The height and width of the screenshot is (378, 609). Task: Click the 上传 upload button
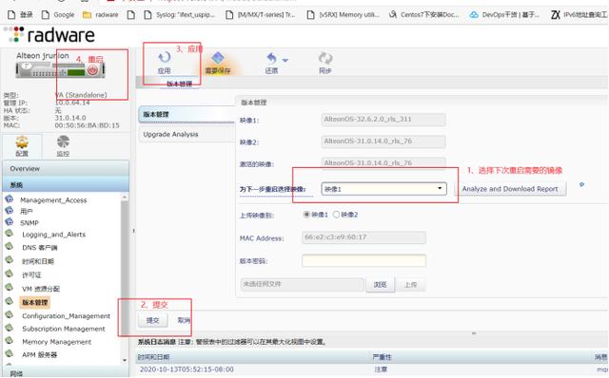(410, 285)
